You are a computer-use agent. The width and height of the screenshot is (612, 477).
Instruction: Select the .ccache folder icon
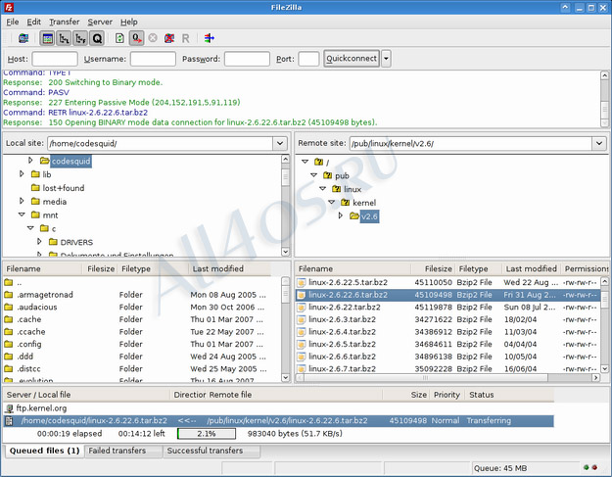pos(9,332)
